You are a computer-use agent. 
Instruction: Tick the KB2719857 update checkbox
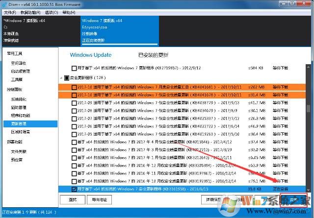coord(74,68)
